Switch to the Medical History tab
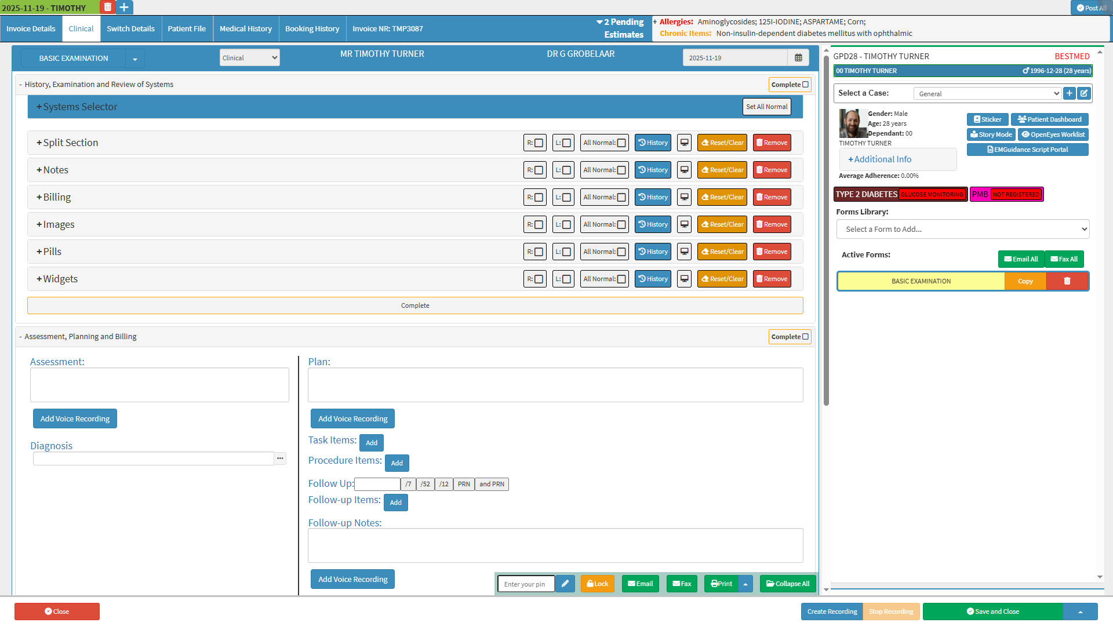 click(x=245, y=28)
